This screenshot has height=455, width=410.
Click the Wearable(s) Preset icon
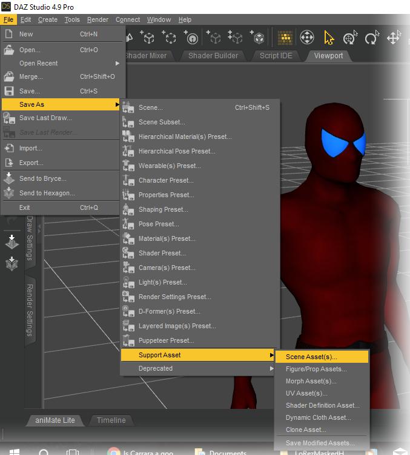coord(128,166)
